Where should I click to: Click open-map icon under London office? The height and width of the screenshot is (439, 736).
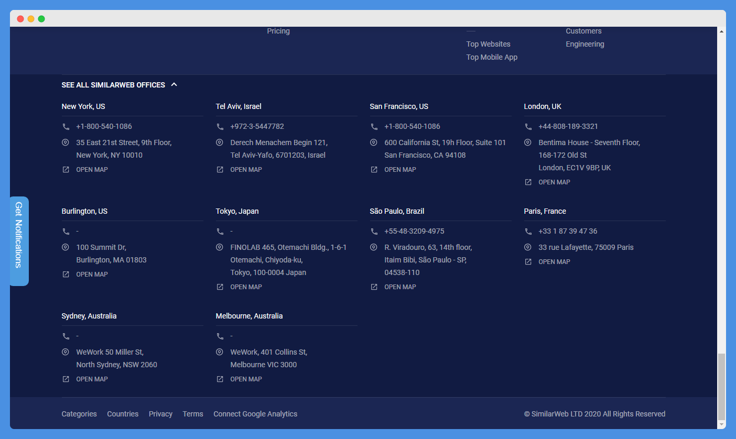click(528, 182)
